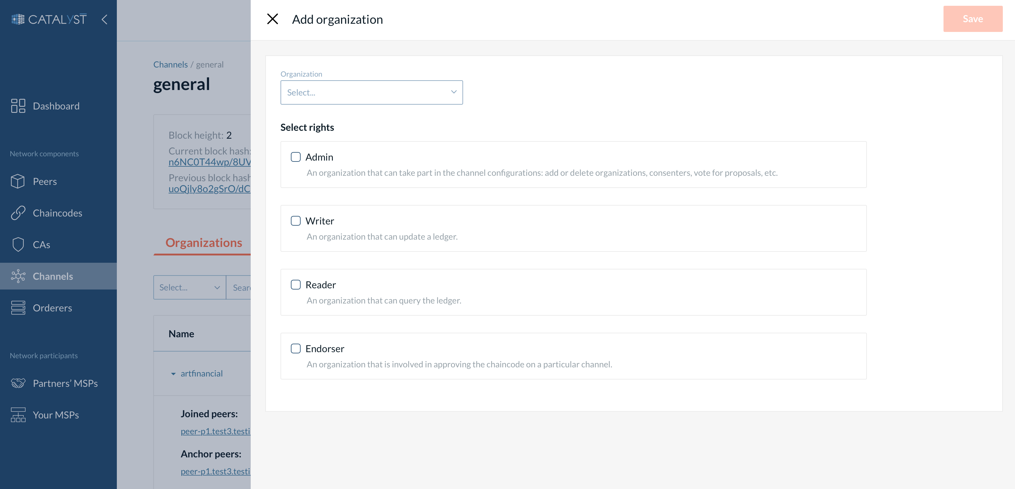Open the Organization select dropdown

(371, 92)
